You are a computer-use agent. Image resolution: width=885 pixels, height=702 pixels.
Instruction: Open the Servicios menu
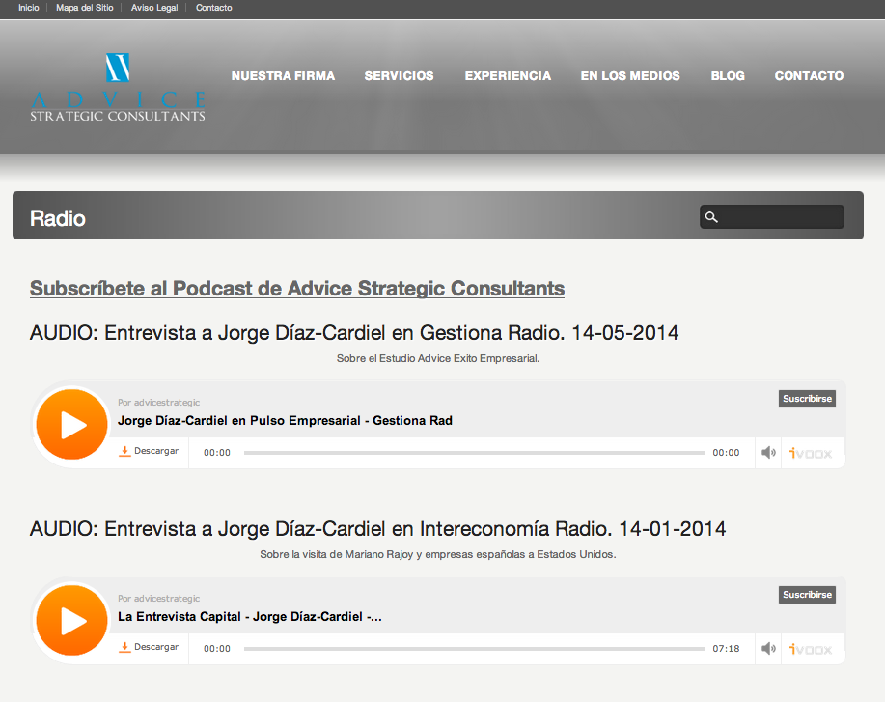[x=399, y=75]
